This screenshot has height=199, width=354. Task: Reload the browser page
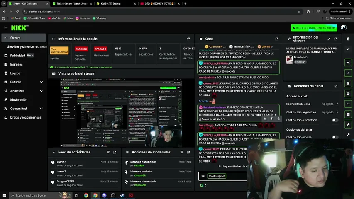(17, 12)
